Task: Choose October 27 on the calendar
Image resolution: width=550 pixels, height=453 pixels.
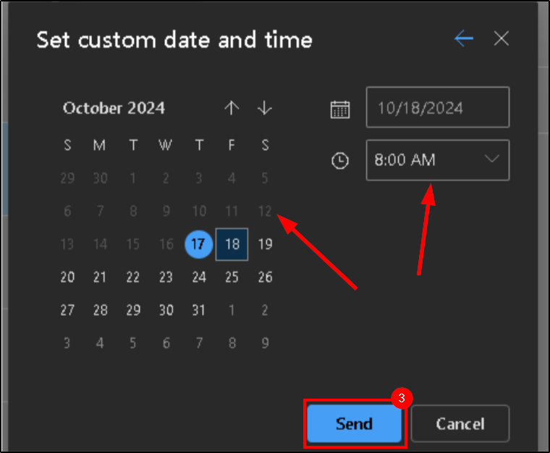Action: click(x=67, y=310)
